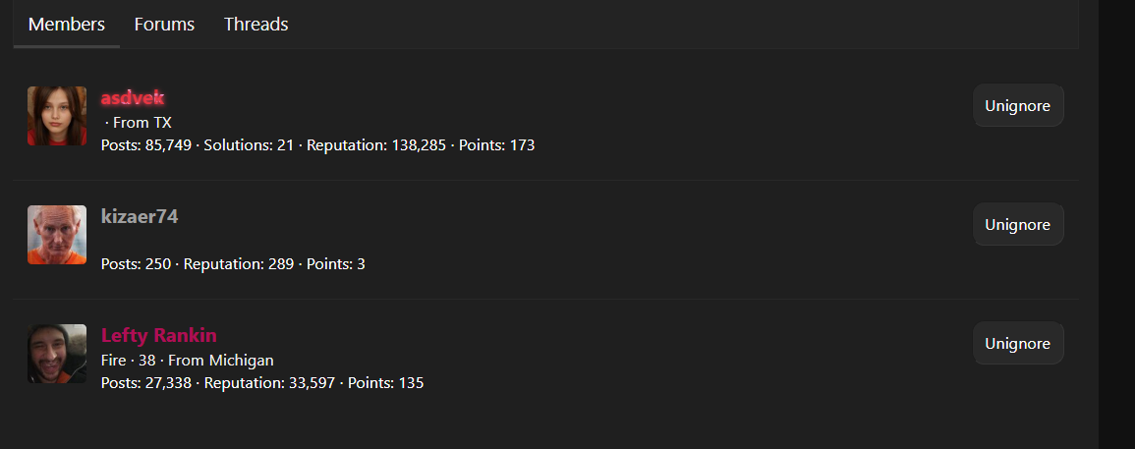Click the From TX location text

coord(142,123)
